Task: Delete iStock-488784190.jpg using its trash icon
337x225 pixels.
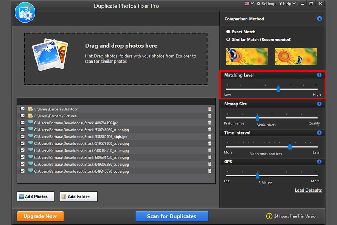Action: (x=210, y=123)
